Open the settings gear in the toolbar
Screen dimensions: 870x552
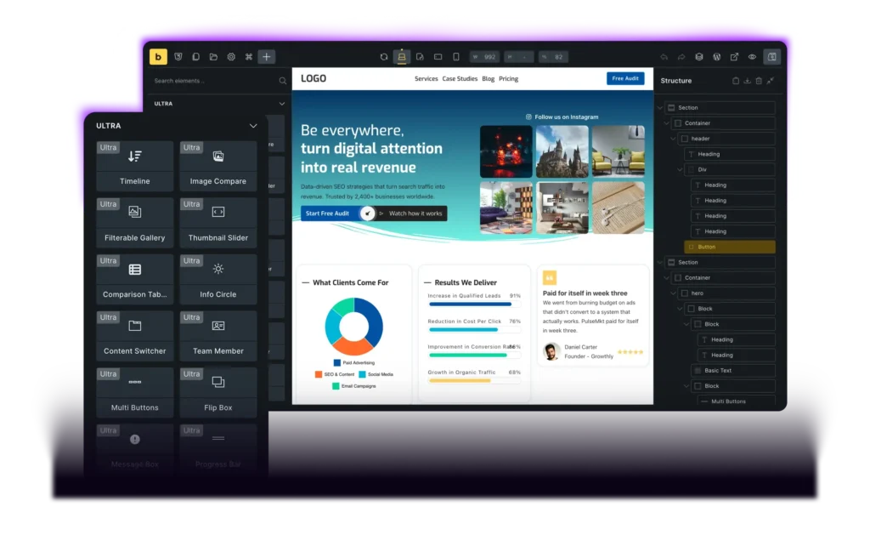pyautogui.click(x=231, y=57)
